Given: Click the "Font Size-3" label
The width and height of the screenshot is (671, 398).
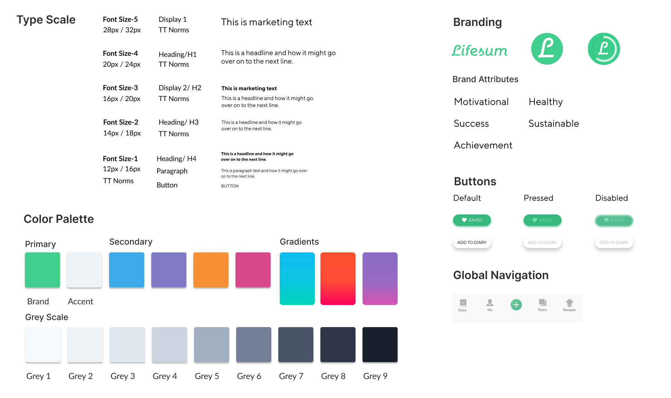Looking at the screenshot, I should (120, 88).
